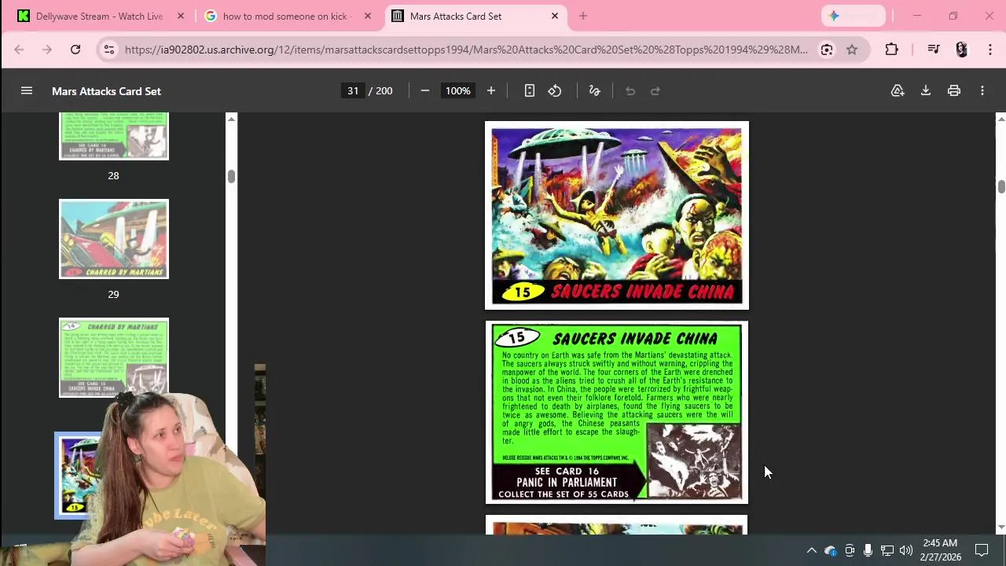Click the undo arrow in PDF toolbar

click(x=630, y=91)
